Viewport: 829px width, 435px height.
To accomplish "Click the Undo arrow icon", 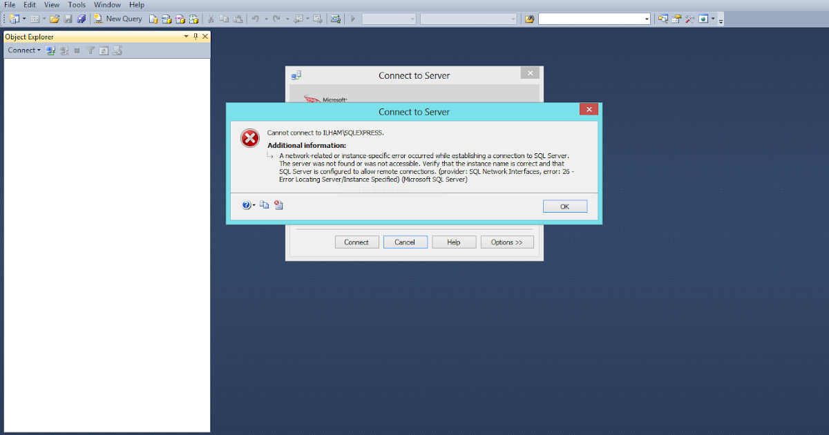I will coord(255,19).
